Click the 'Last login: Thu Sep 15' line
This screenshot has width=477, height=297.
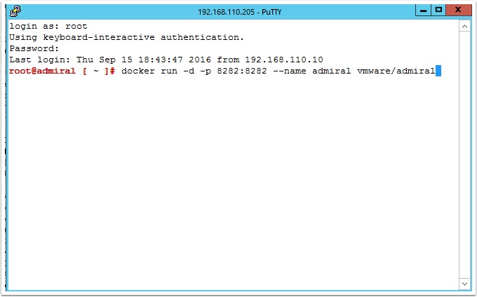[x=166, y=60]
